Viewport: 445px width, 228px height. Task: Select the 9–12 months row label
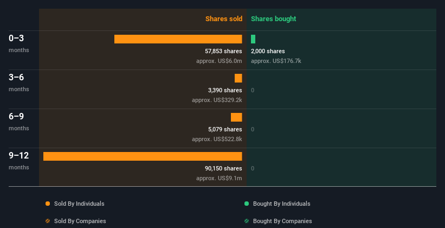(19, 160)
